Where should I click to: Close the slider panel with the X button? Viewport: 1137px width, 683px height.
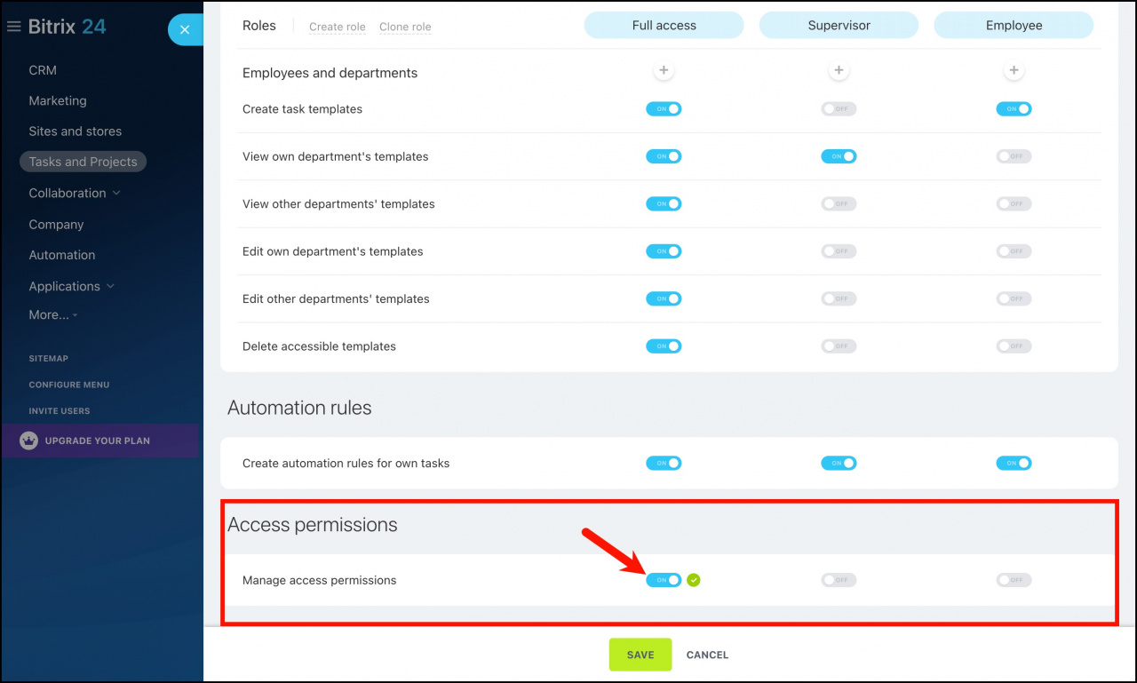[x=185, y=30]
